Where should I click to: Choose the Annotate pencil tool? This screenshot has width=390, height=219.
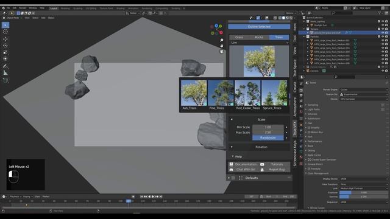click(x=5, y=66)
